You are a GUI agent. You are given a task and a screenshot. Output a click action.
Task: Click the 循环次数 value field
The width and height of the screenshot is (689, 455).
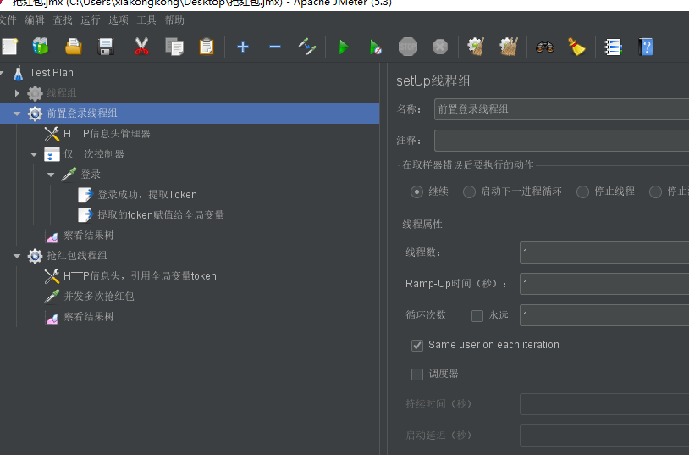click(x=604, y=315)
